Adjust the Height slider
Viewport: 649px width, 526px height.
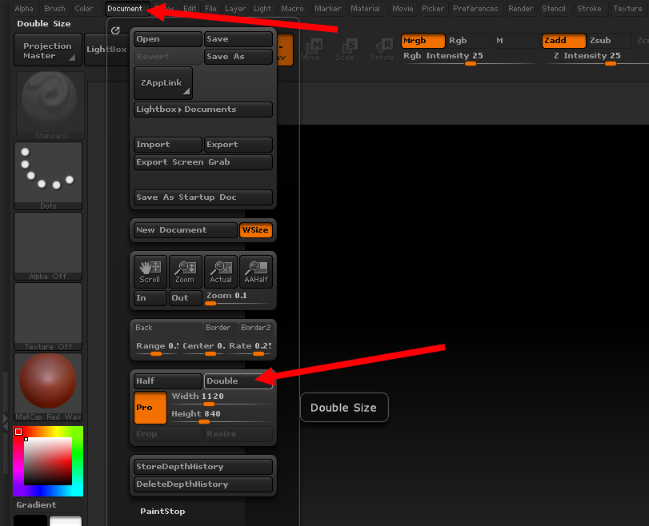[x=221, y=416]
